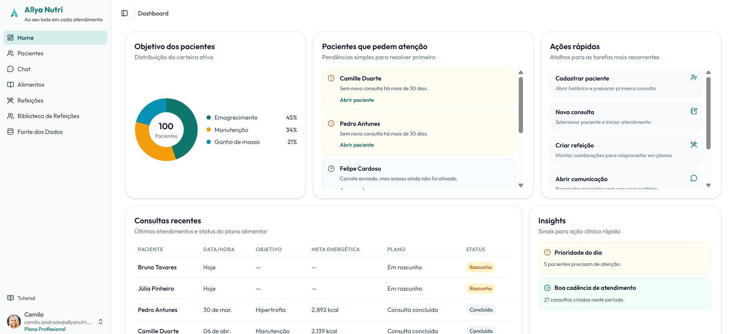Click scroll-down arrow in Pacientes que pedem atenção
This screenshot has width=733, height=334.
click(521, 185)
